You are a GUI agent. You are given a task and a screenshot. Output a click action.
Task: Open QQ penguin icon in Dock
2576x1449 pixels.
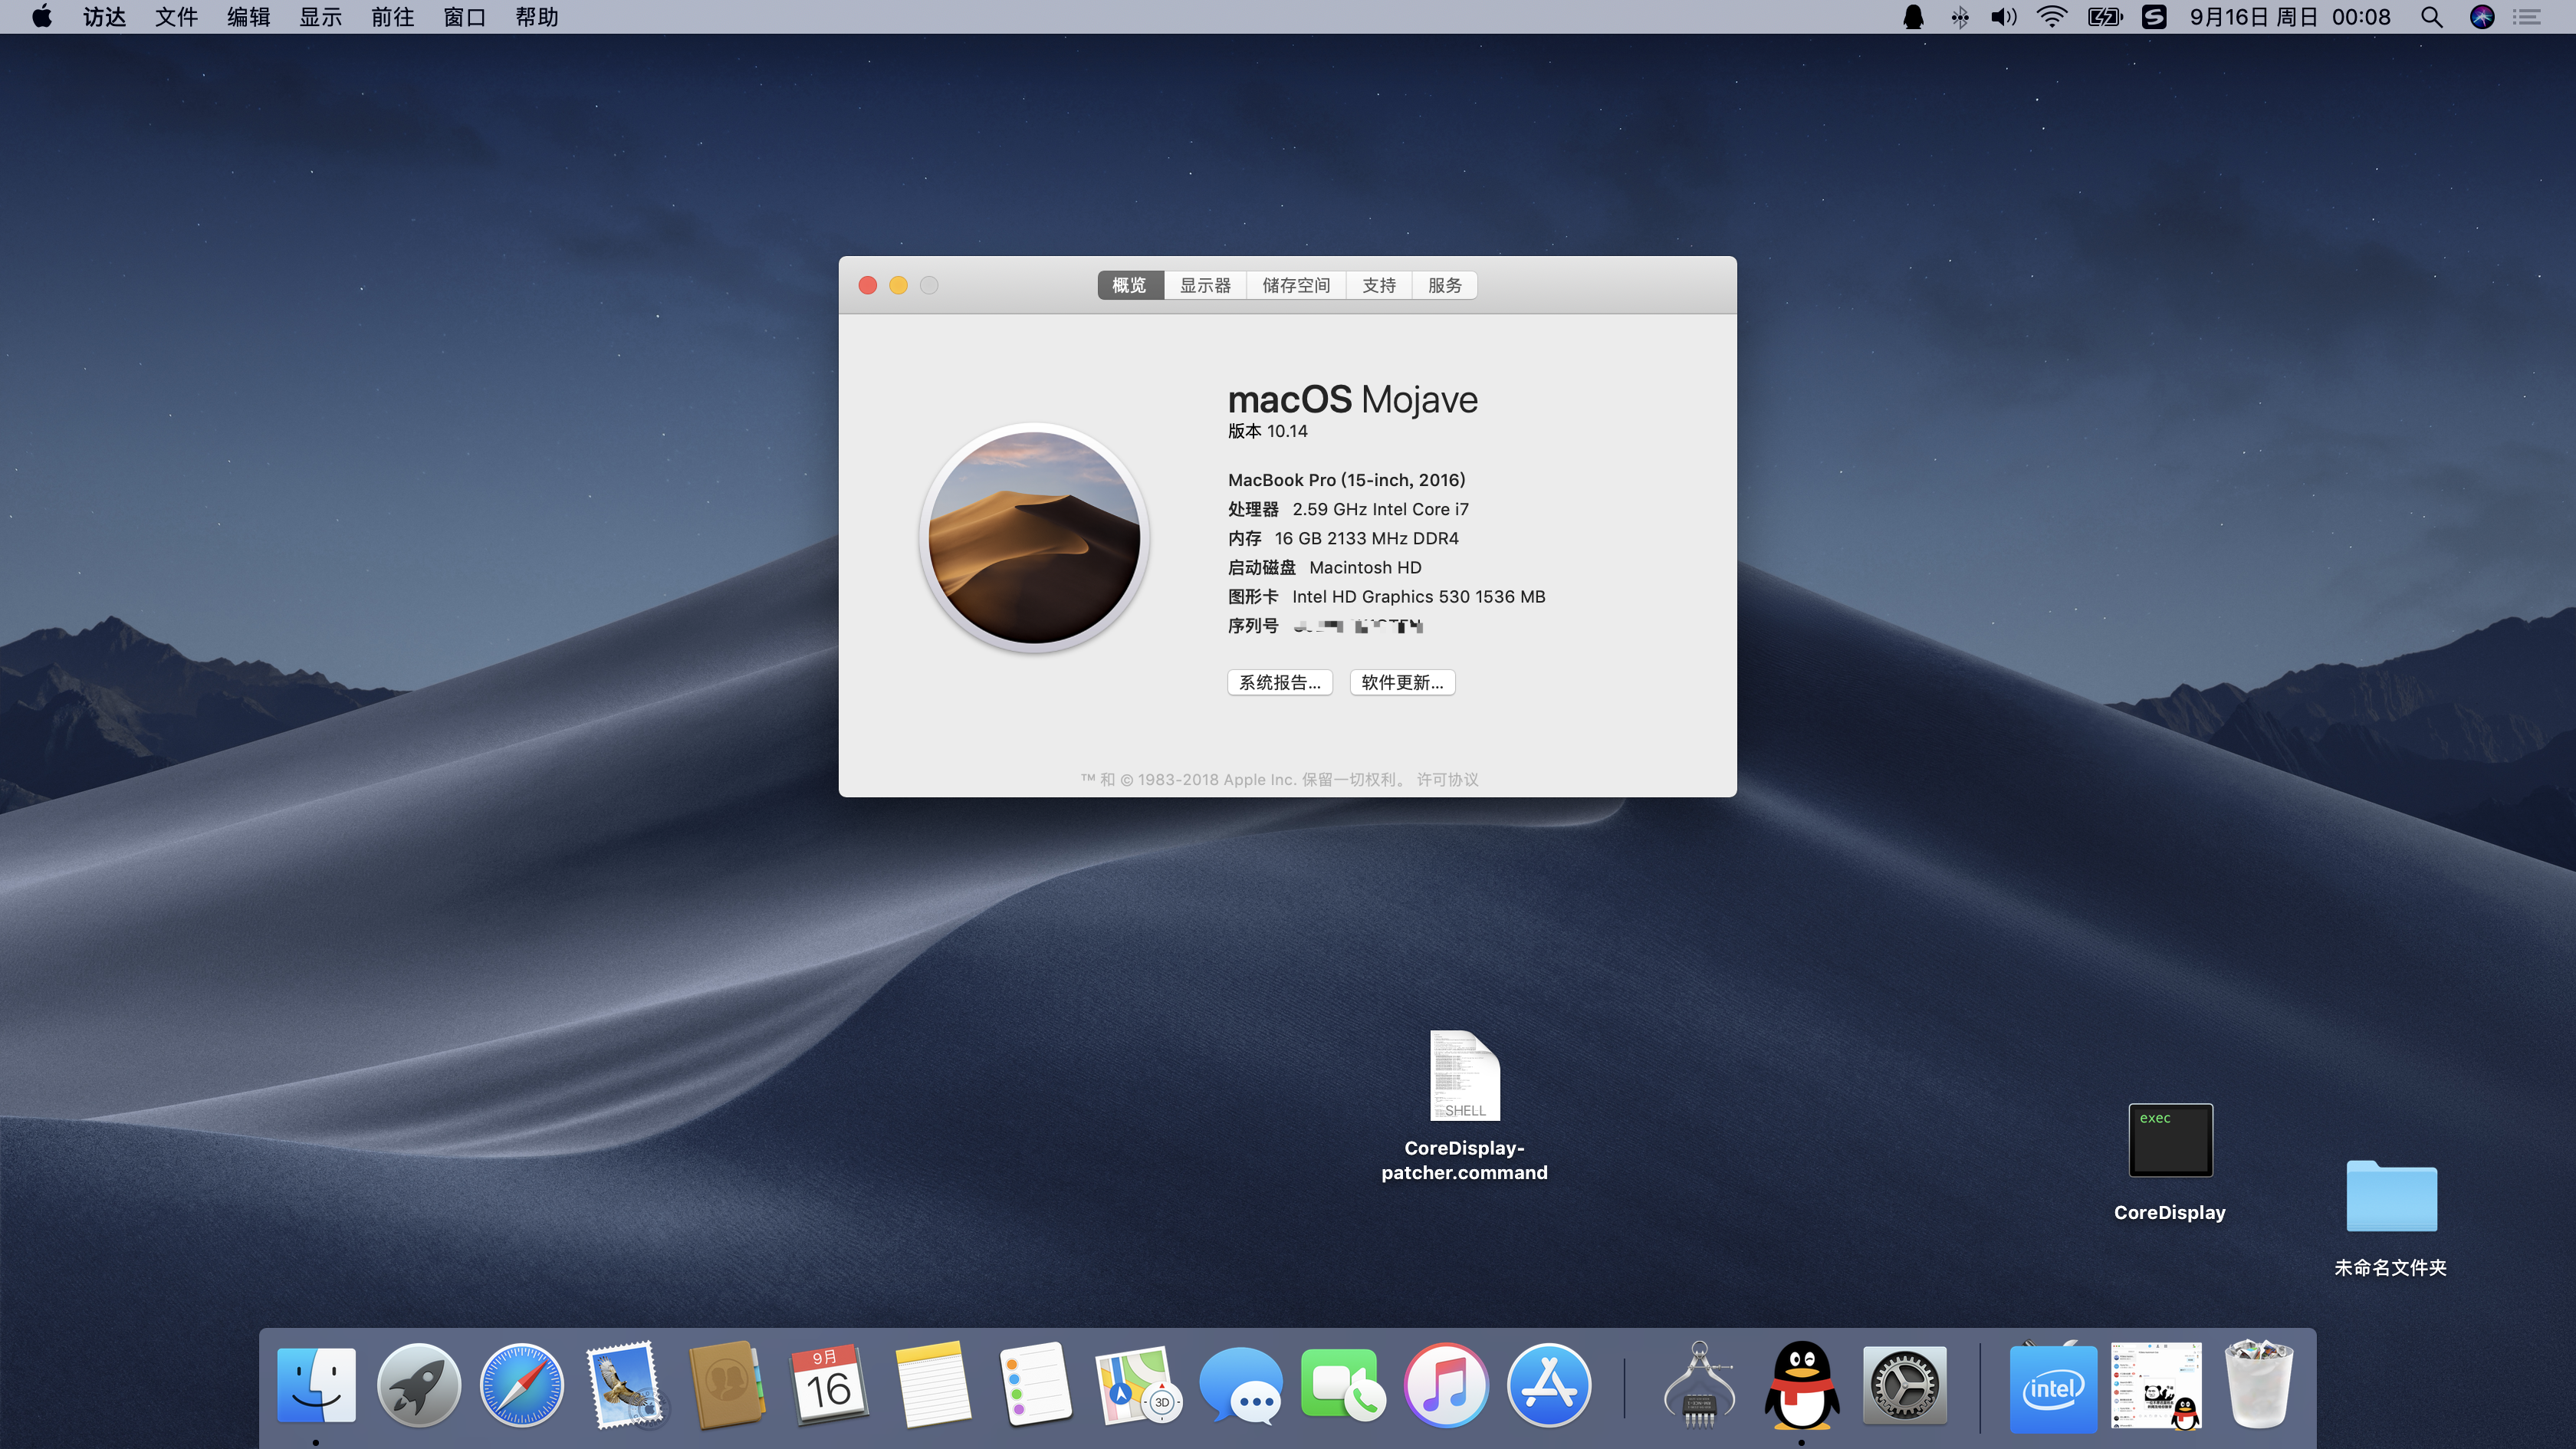tap(1802, 1385)
